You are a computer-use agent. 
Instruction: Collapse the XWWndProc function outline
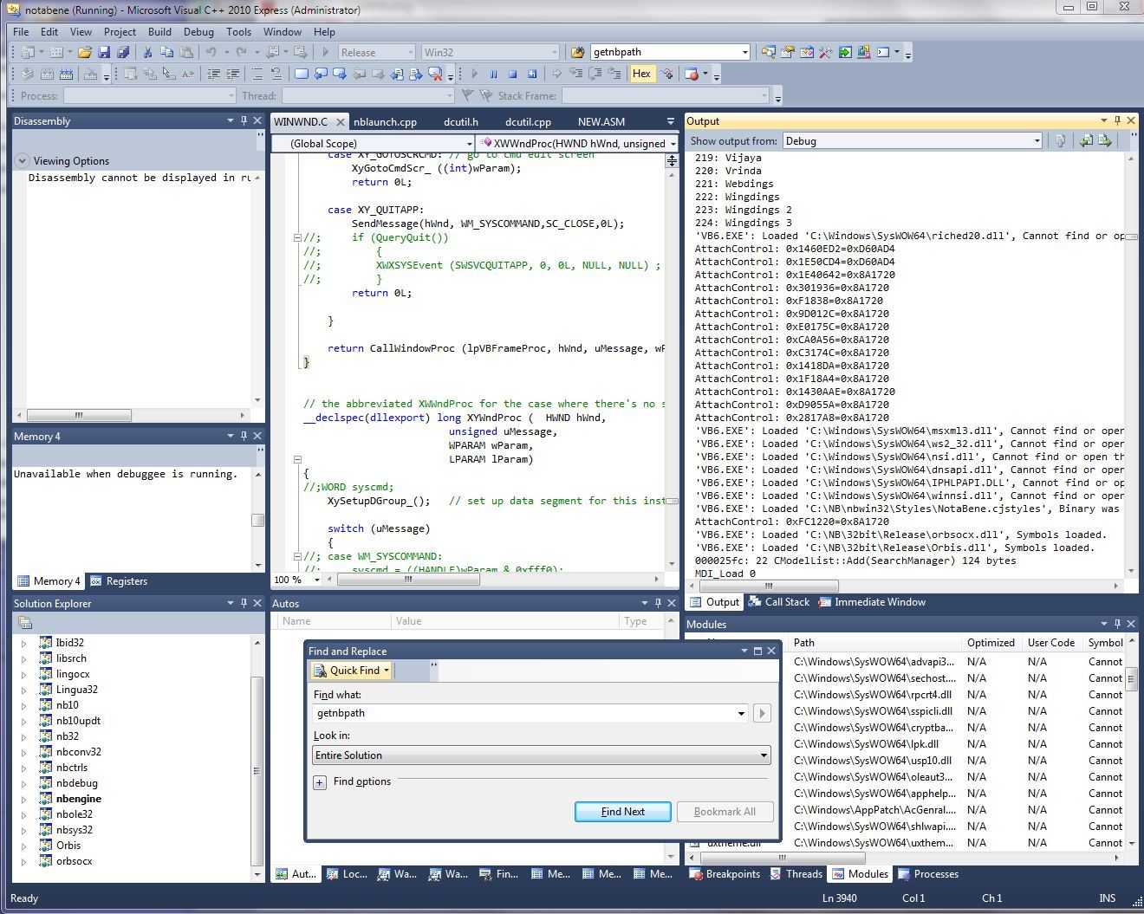coord(297,459)
